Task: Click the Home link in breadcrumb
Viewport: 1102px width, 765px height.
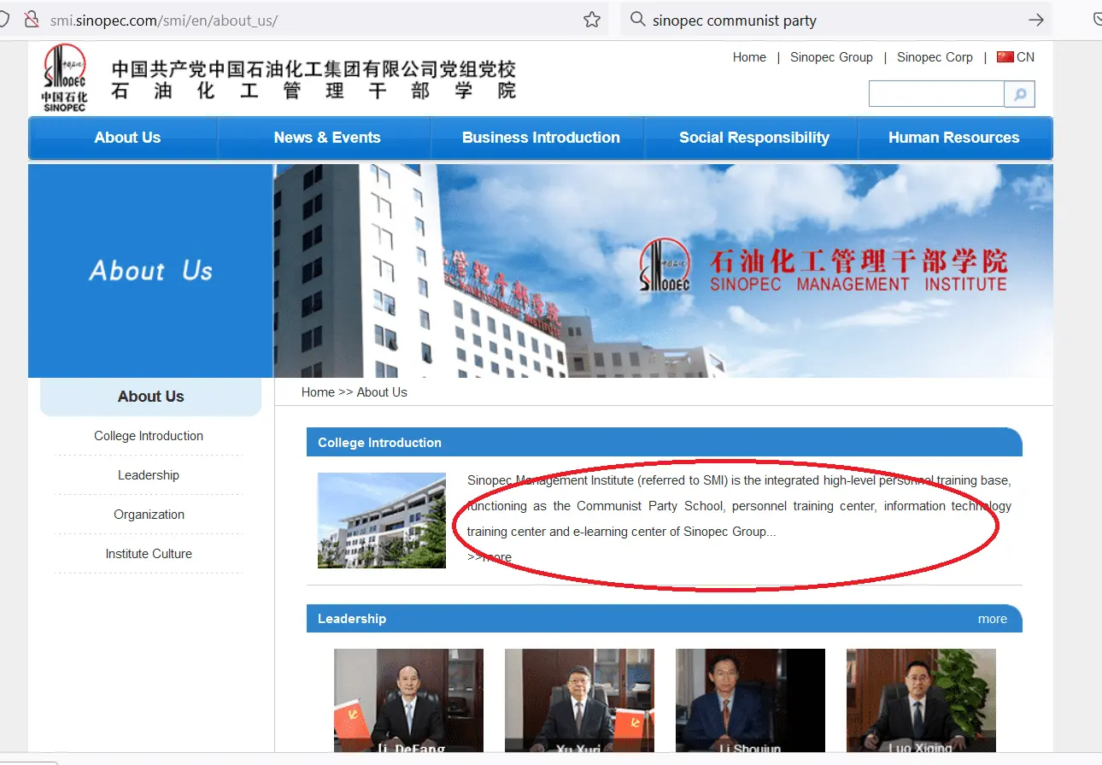Action: click(318, 392)
